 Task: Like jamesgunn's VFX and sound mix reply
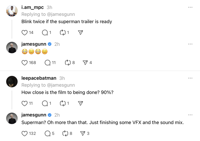coord(25,133)
